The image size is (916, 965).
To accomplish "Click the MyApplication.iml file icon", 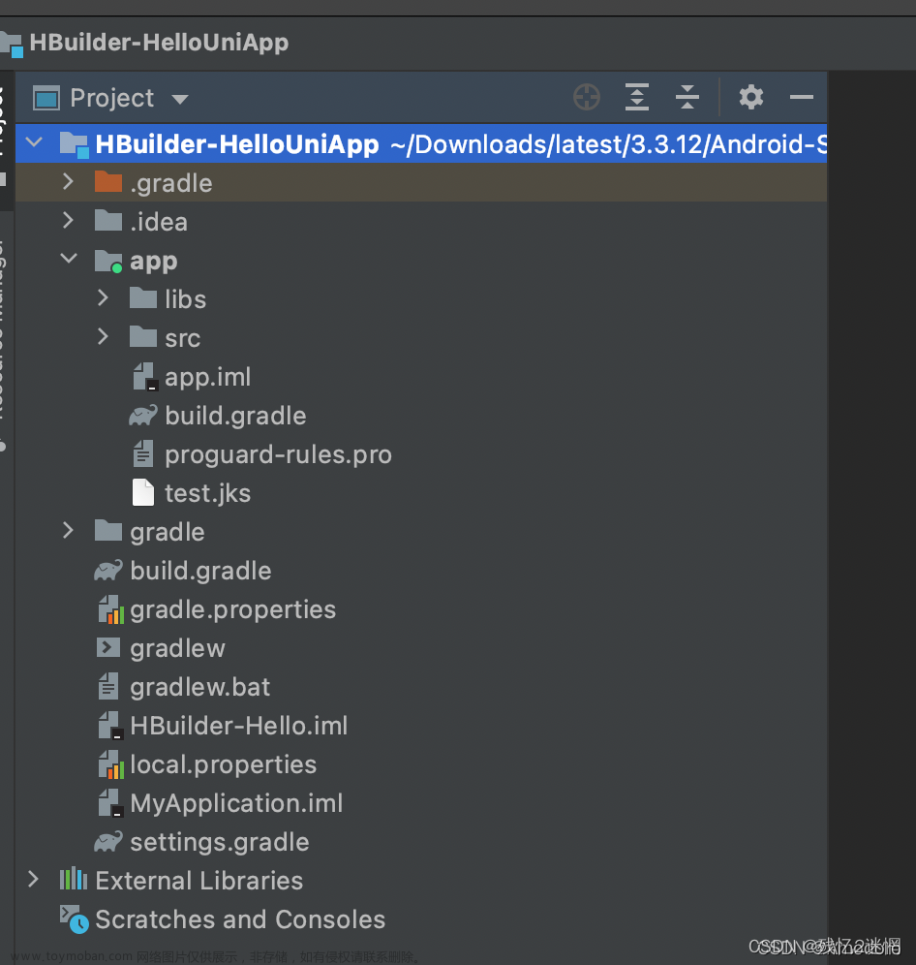I will (110, 803).
